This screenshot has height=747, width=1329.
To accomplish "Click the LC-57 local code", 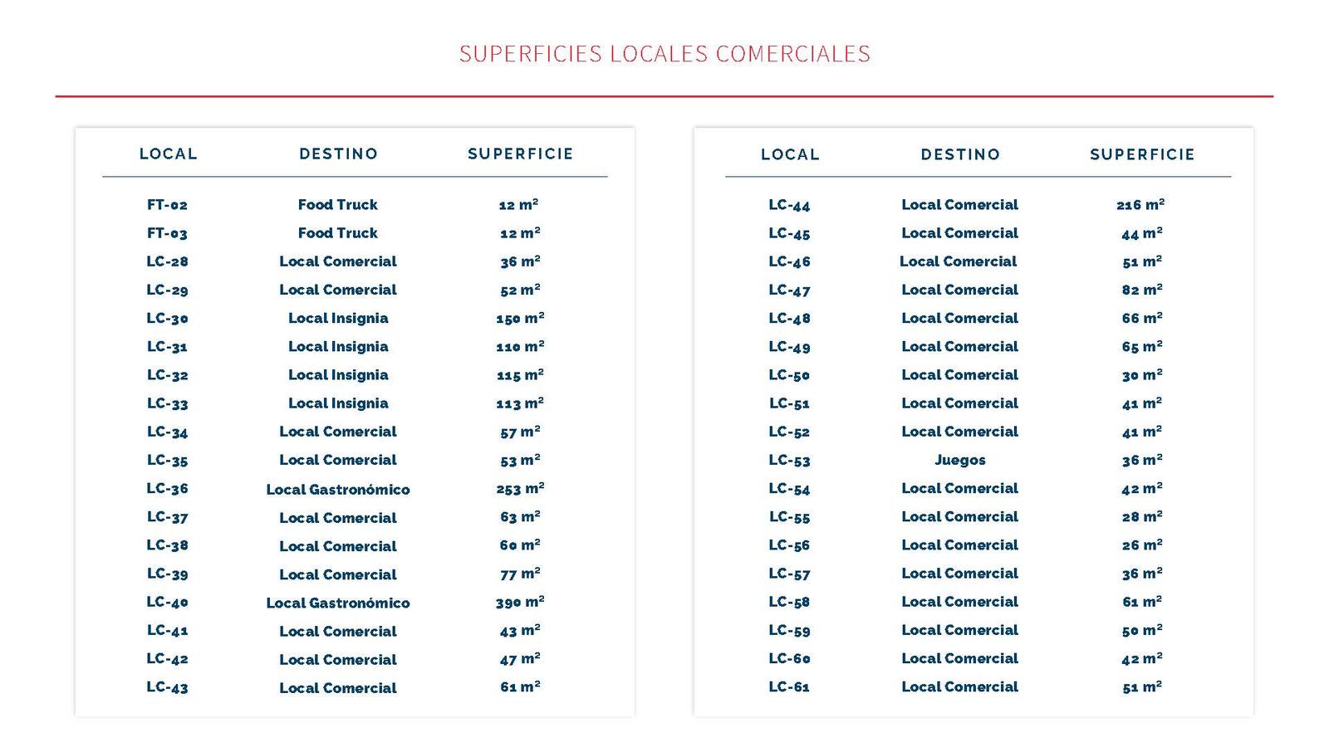I will click(x=789, y=574).
